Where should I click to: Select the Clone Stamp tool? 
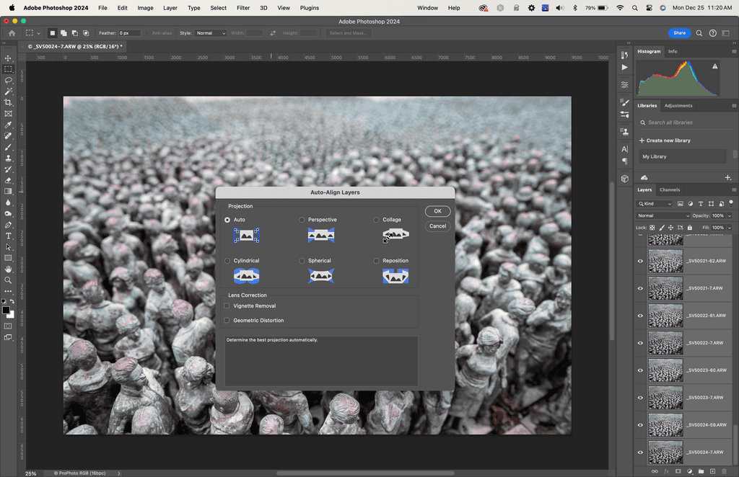(8, 159)
